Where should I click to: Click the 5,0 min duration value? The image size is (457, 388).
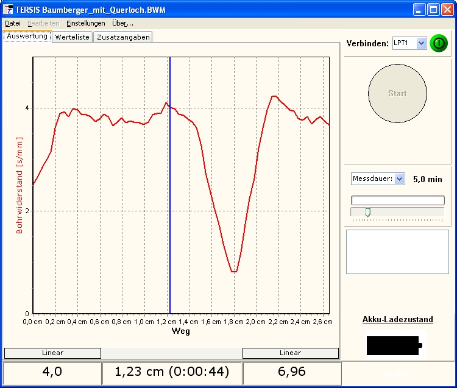(428, 179)
